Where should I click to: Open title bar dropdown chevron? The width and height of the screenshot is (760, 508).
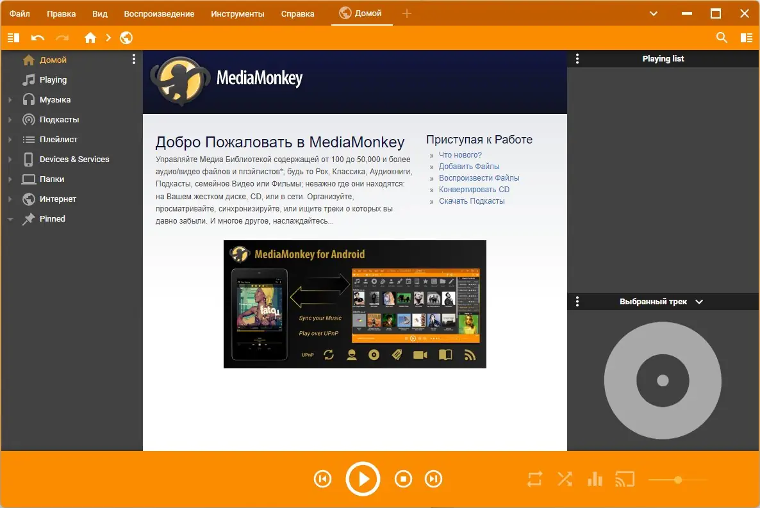pos(654,13)
